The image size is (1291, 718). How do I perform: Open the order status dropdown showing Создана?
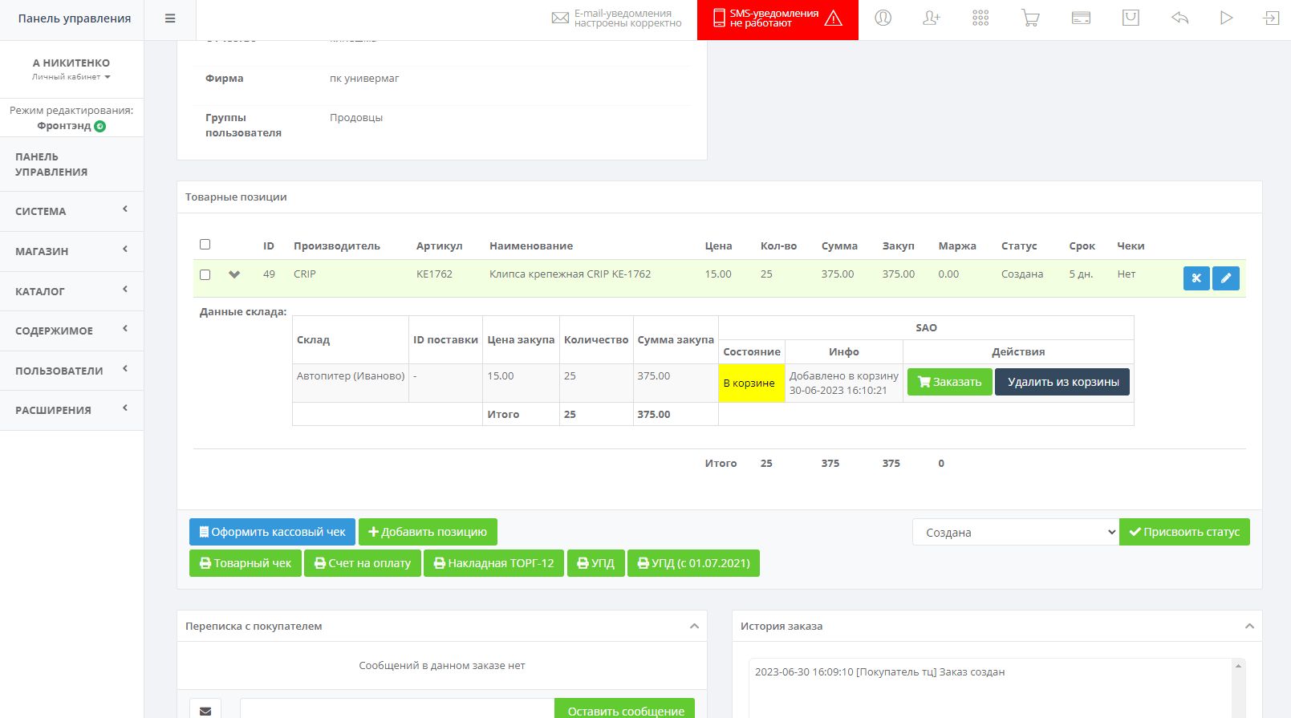pos(1015,532)
